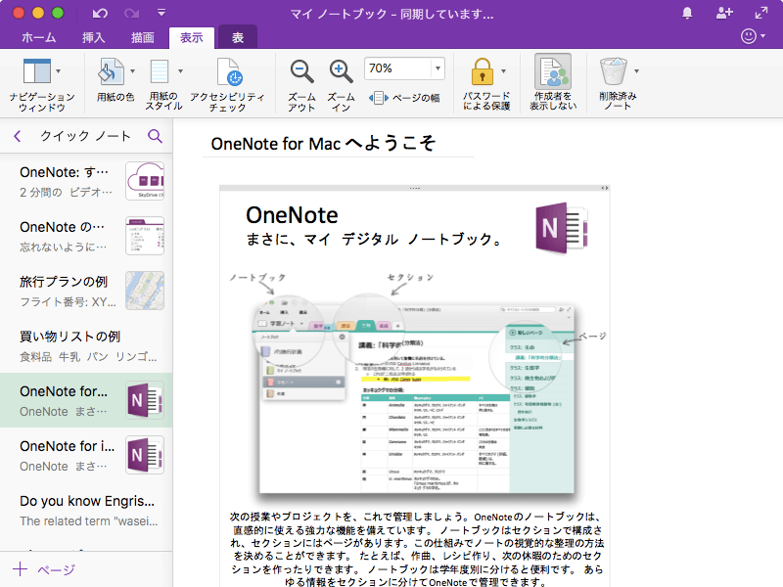Click the SkyDrive cloud page thumbnail
Image resolution: width=783 pixels, height=587 pixels.
pyautogui.click(x=145, y=181)
